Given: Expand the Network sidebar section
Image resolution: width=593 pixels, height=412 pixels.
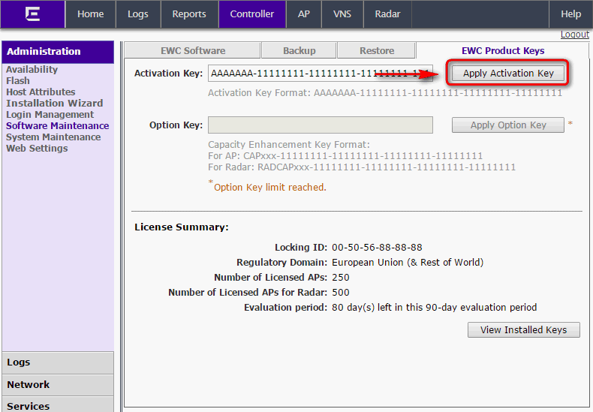Looking at the screenshot, I should click(x=58, y=385).
